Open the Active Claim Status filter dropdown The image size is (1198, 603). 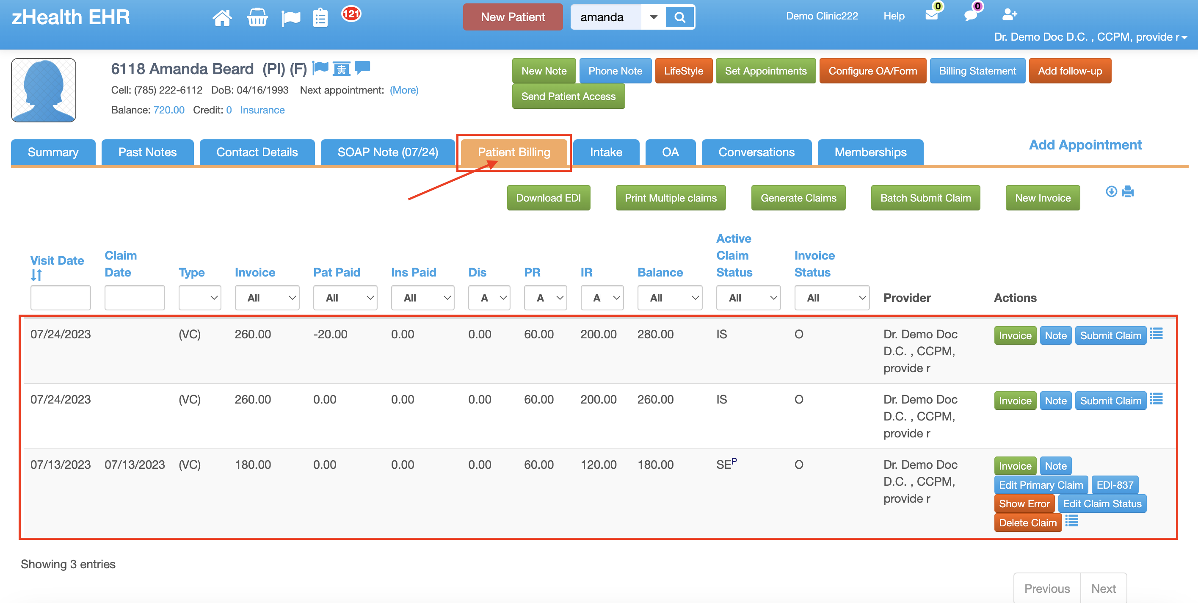pos(748,298)
